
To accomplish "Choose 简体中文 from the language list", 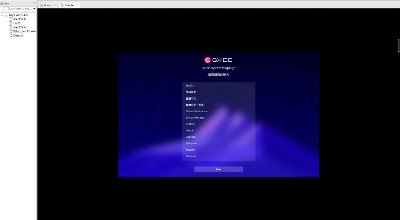I will tap(219, 92).
